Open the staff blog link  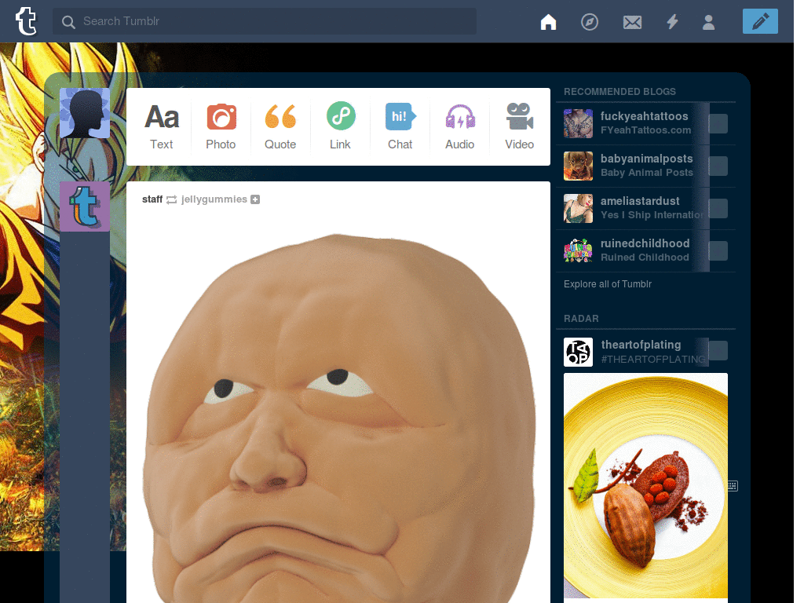point(152,199)
